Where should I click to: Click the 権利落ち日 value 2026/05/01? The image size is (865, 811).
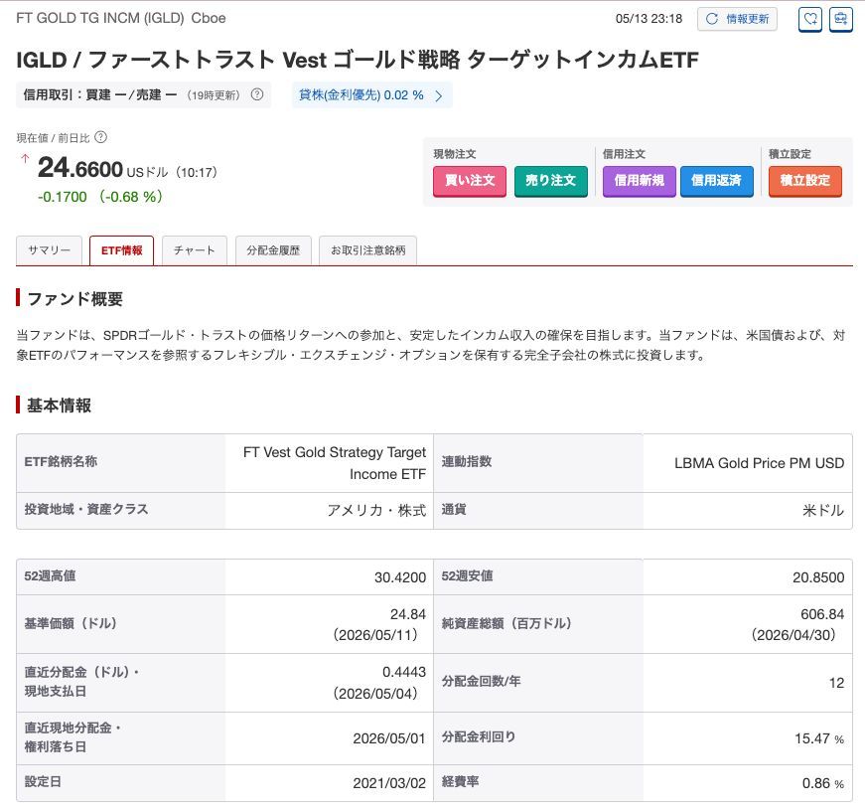pyautogui.click(x=389, y=738)
